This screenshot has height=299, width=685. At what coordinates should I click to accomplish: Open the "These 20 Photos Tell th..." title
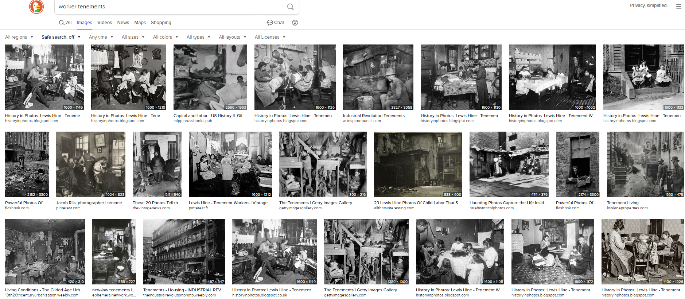[x=157, y=203]
